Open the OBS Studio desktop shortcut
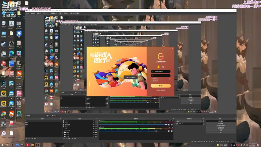The image size is (261, 147). pos(11,45)
